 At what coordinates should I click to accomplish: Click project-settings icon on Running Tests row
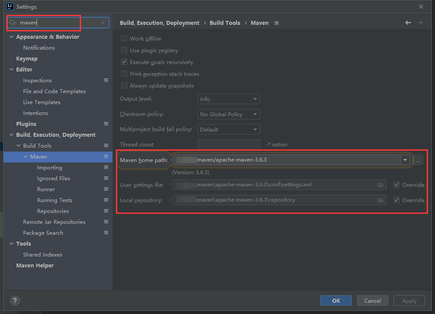(106, 200)
